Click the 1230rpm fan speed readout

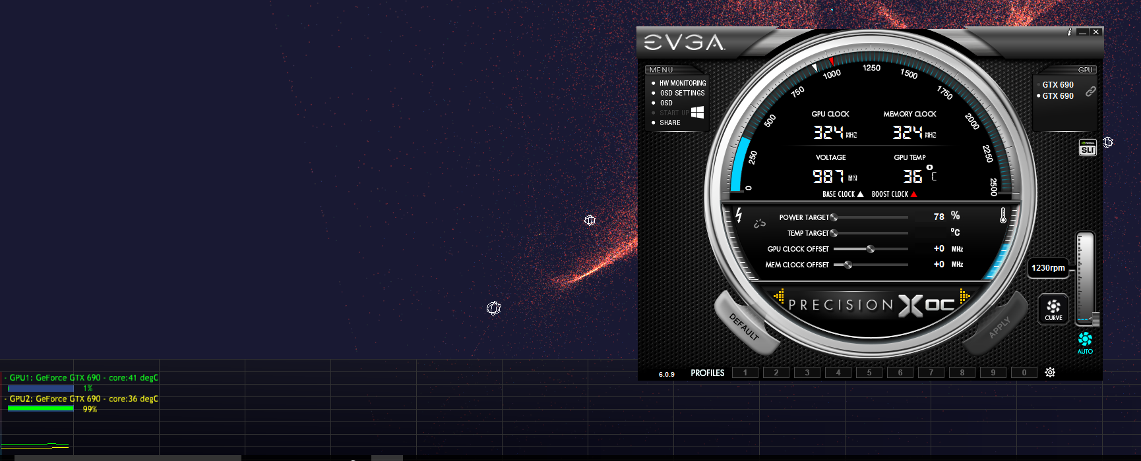1048,268
